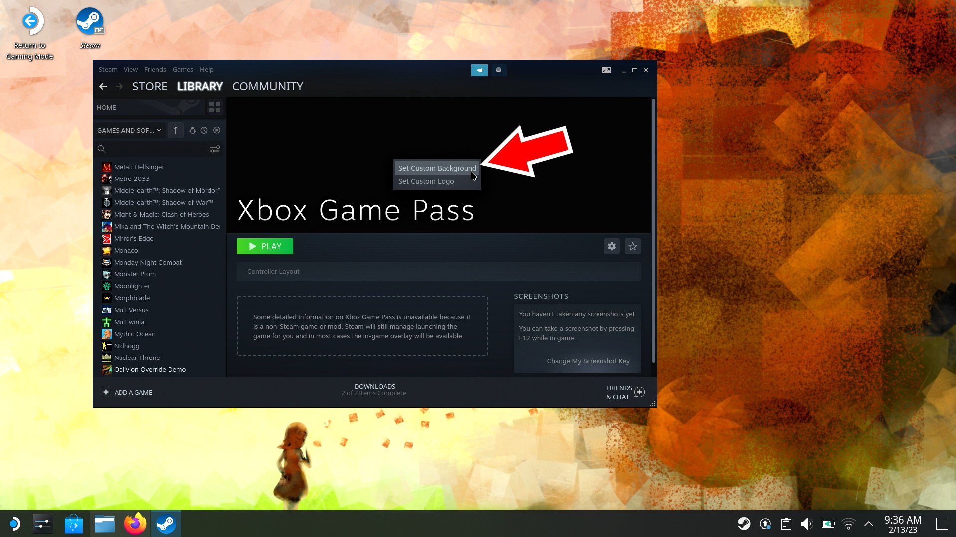The width and height of the screenshot is (956, 537).
Task: Expand the downloads section details
Action: coord(374,389)
